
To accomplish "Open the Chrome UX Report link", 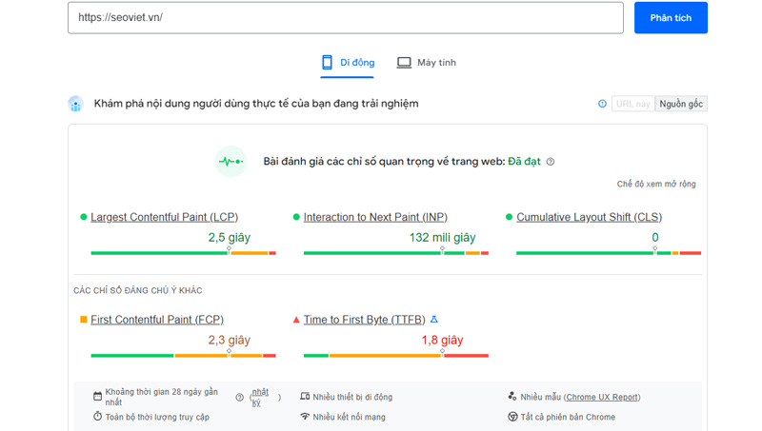I will pyautogui.click(x=602, y=397).
